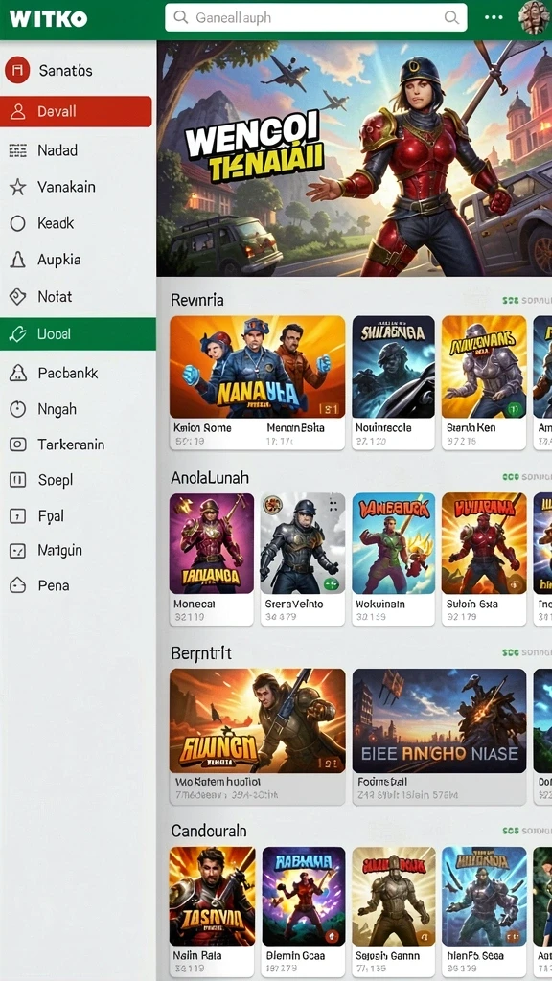Open the Wokuinaln game thumbnail
This screenshot has height=981, width=552.
coord(393,543)
